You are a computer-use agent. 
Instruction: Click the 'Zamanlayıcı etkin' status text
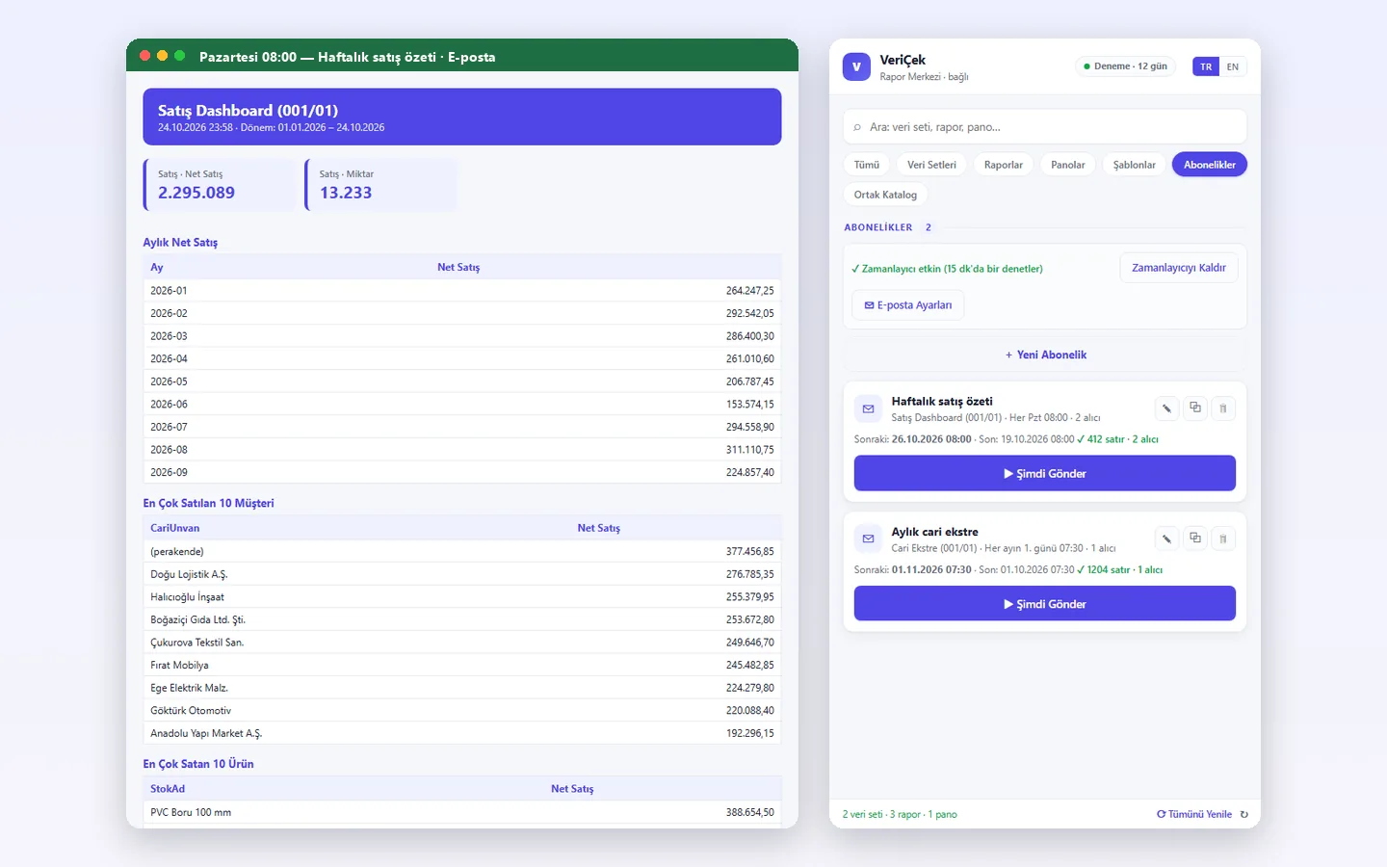click(x=947, y=269)
